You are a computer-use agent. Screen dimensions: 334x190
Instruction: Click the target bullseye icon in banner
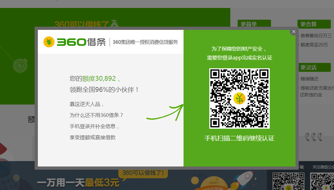pos(20,65)
